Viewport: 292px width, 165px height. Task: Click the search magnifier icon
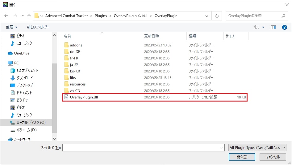tap(283, 16)
